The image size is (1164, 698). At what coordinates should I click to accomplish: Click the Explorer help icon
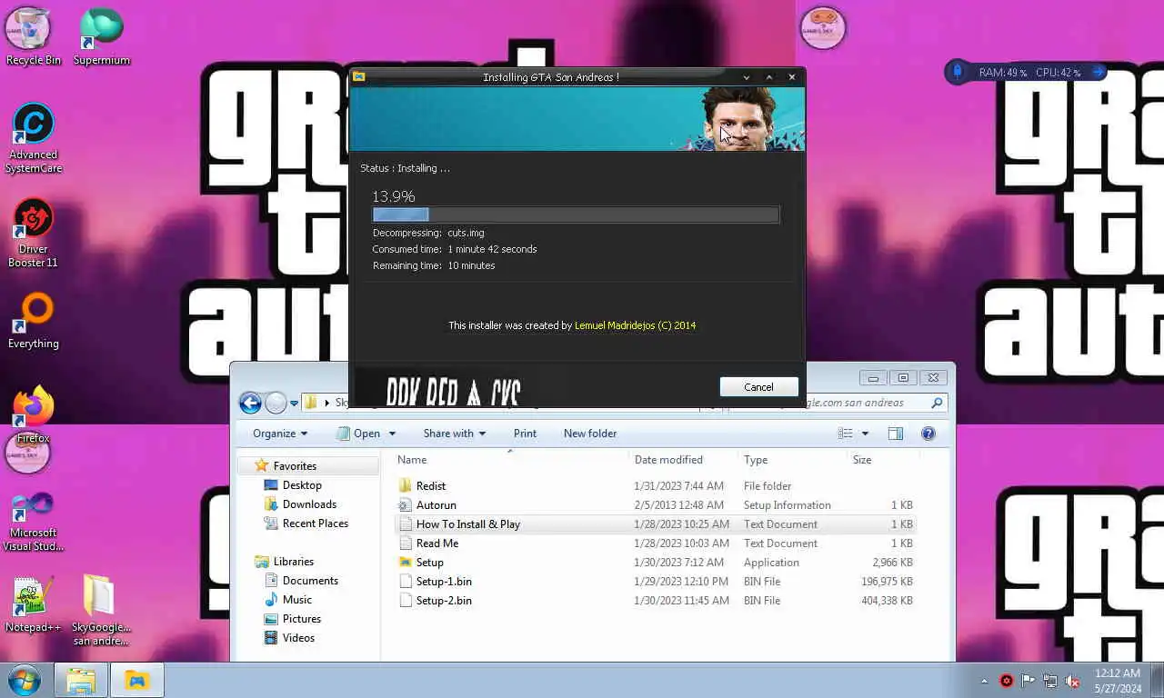pyautogui.click(x=928, y=434)
